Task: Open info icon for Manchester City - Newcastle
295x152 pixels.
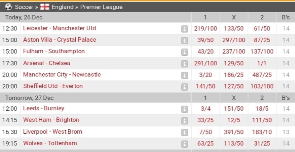Action: click(x=185, y=75)
